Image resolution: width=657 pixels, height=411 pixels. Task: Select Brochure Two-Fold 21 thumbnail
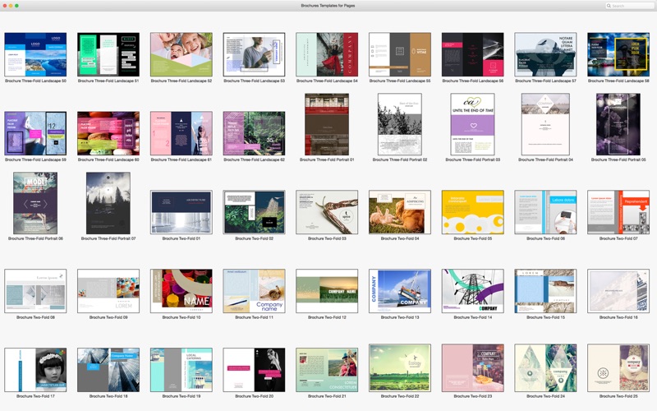327,370
